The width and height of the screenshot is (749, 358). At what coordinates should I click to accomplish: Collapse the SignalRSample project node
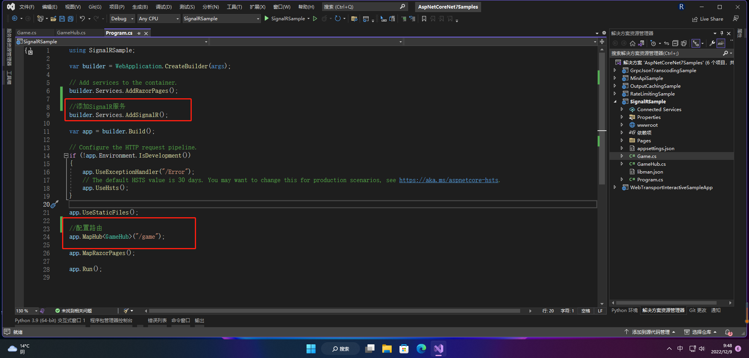point(615,101)
